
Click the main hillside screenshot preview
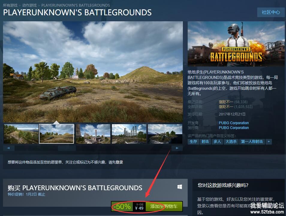tap(93, 72)
